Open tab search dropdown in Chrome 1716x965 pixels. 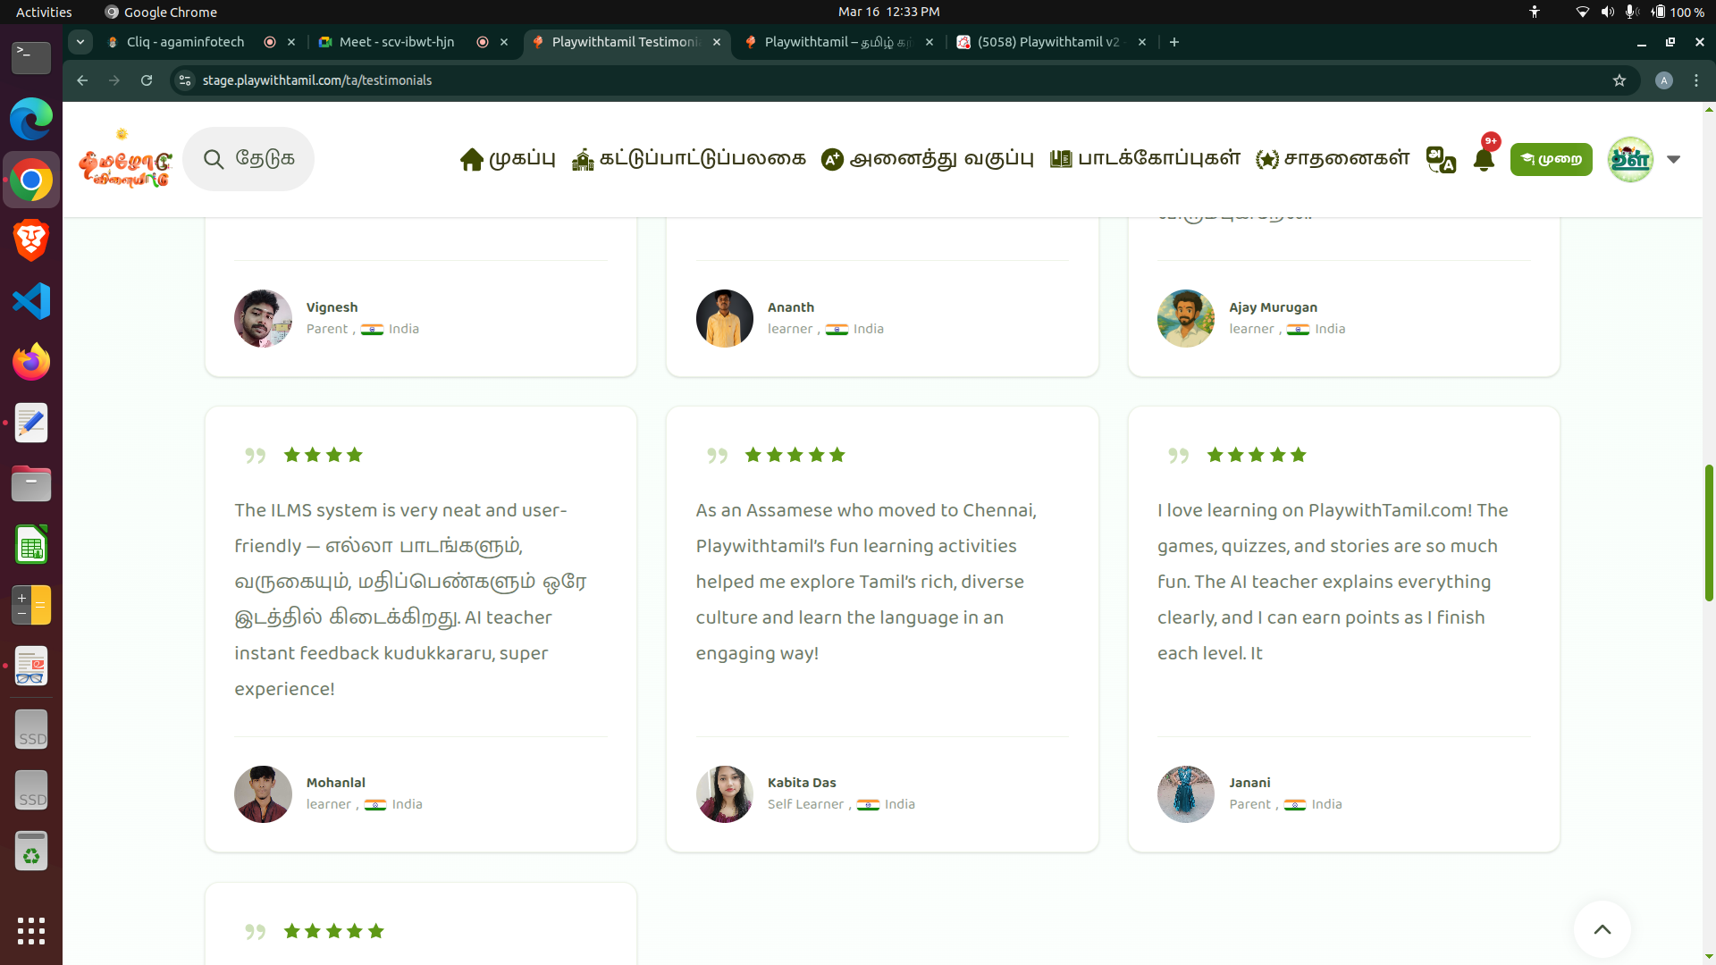tap(80, 42)
